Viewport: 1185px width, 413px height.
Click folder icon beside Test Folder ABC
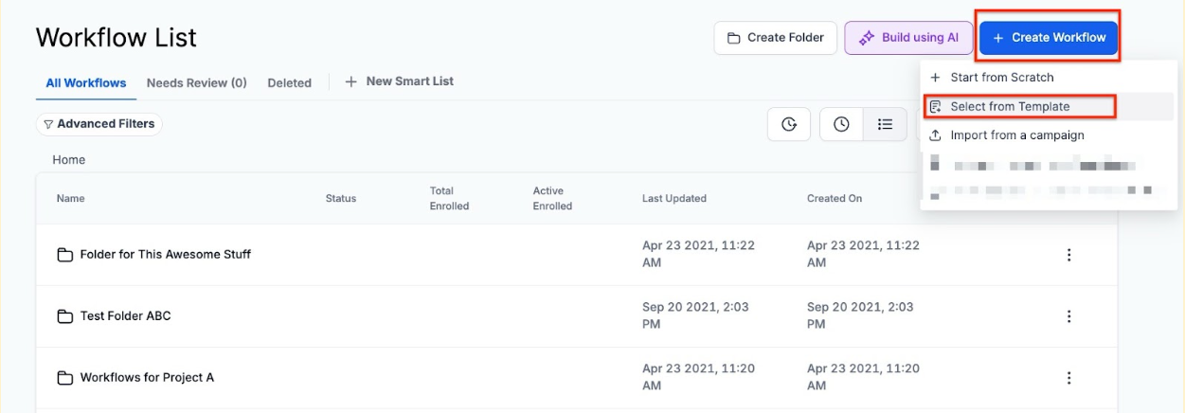65,316
